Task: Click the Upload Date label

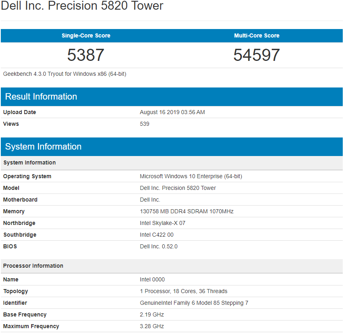Action: [x=19, y=112]
